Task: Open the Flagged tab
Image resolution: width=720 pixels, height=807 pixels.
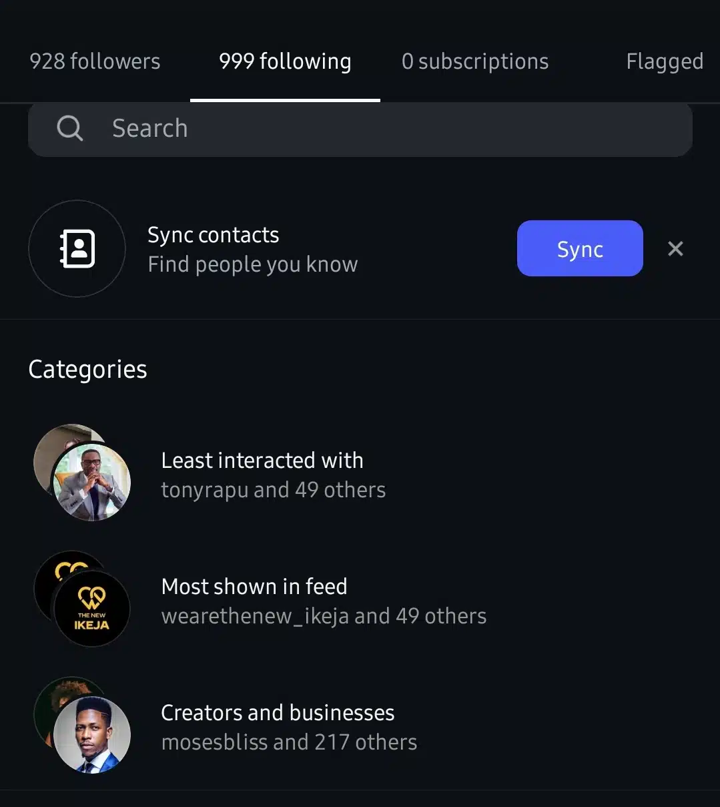Action: 665,61
